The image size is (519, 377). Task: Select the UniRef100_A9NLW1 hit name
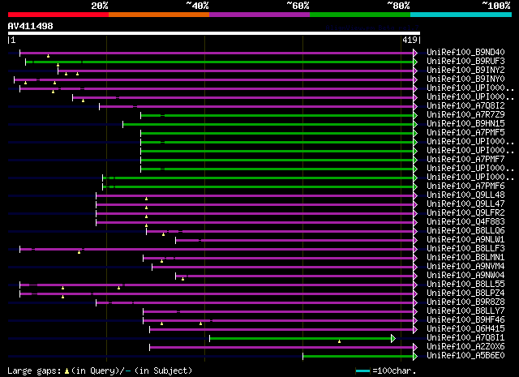pyautogui.click(x=465, y=240)
